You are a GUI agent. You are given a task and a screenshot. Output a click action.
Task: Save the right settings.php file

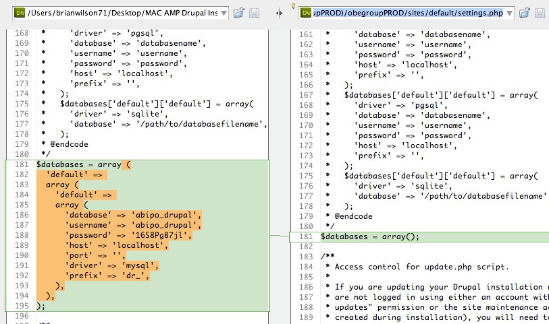pyautogui.click(x=540, y=13)
